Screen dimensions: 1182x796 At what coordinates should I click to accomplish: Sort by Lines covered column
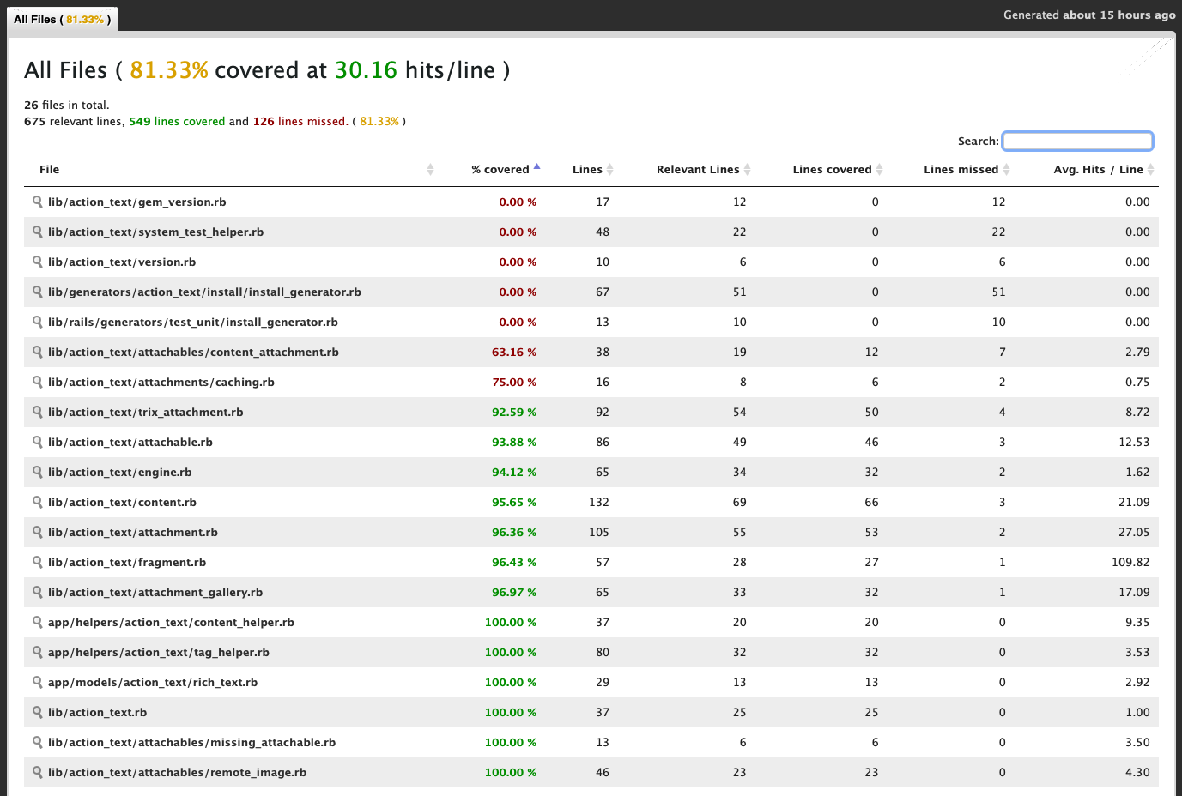click(823, 170)
